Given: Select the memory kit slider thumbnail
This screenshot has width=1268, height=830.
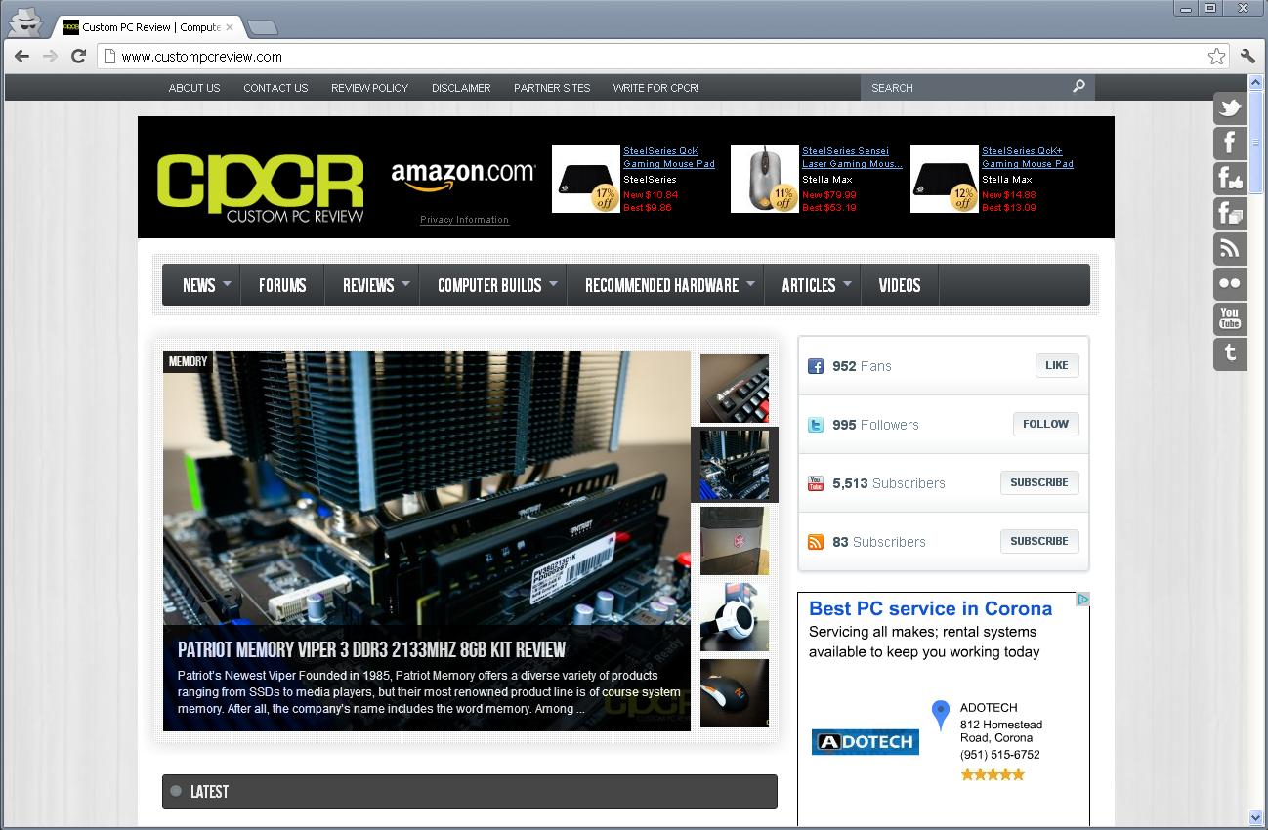Looking at the screenshot, I should point(735,465).
